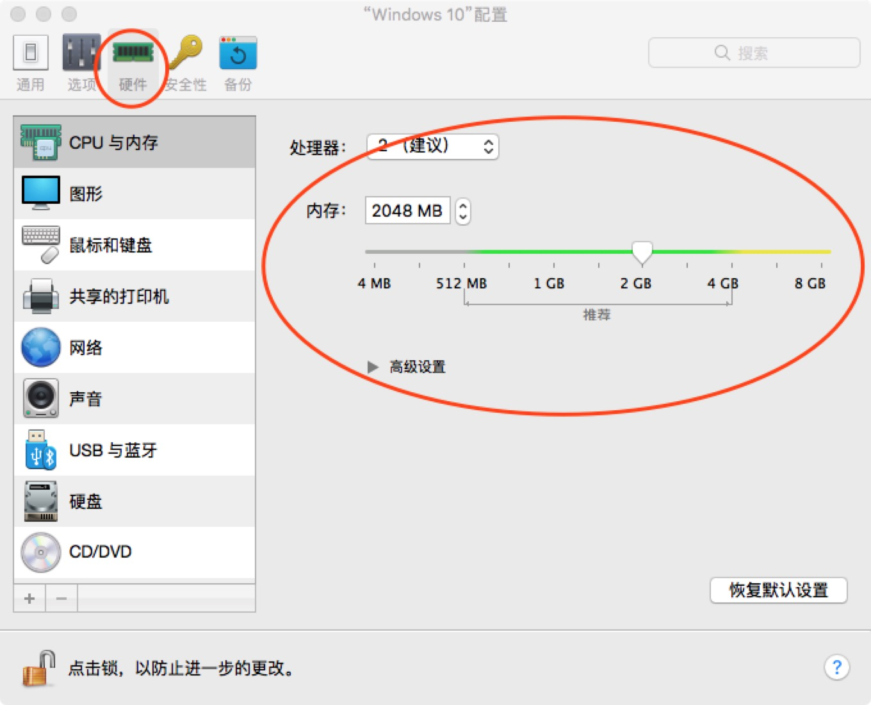Click the 搜索 search field

pyautogui.click(x=754, y=53)
